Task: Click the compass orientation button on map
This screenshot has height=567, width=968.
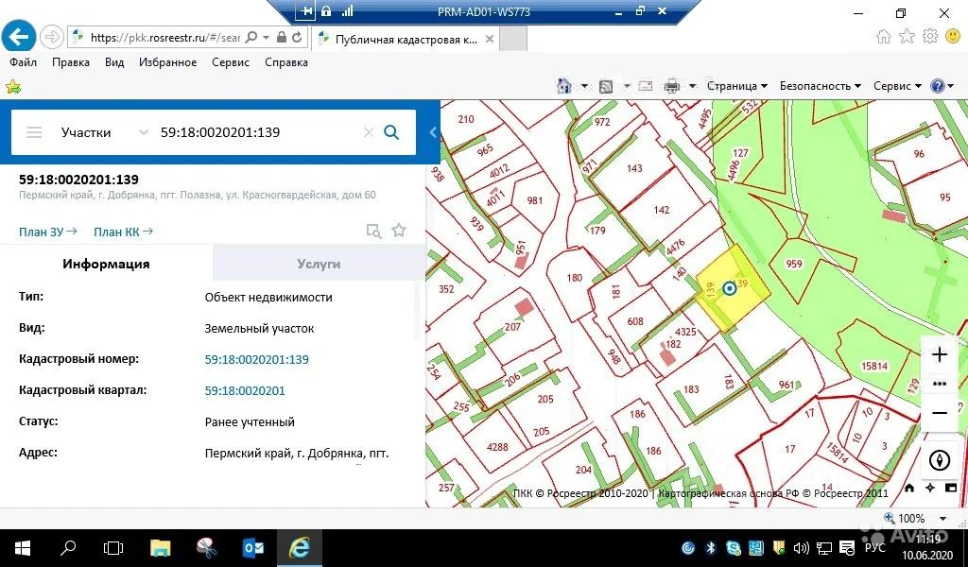Action: (x=939, y=460)
